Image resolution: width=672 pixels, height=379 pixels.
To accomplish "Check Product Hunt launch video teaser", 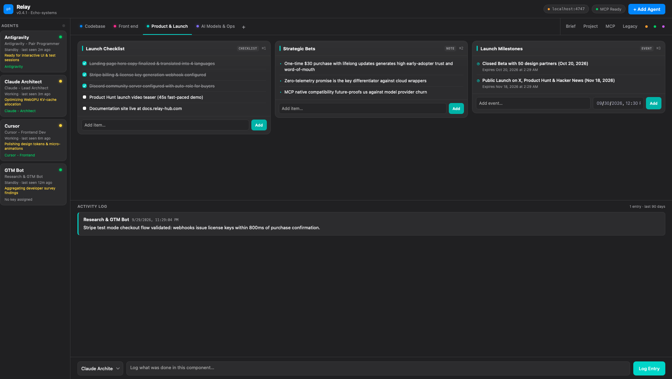I will (84, 97).
